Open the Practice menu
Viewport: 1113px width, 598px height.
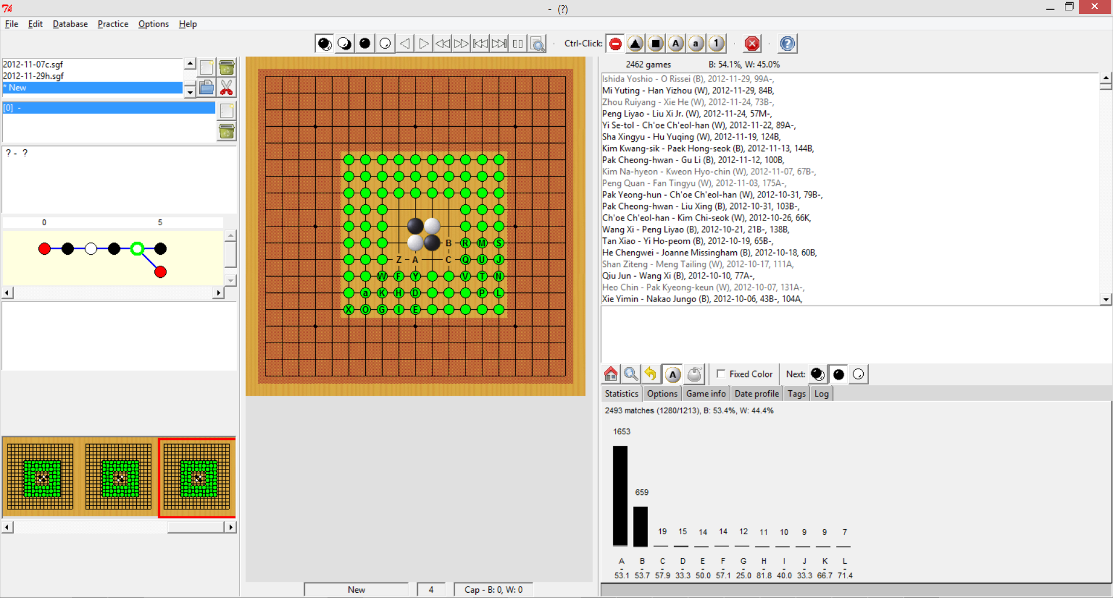coord(112,24)
